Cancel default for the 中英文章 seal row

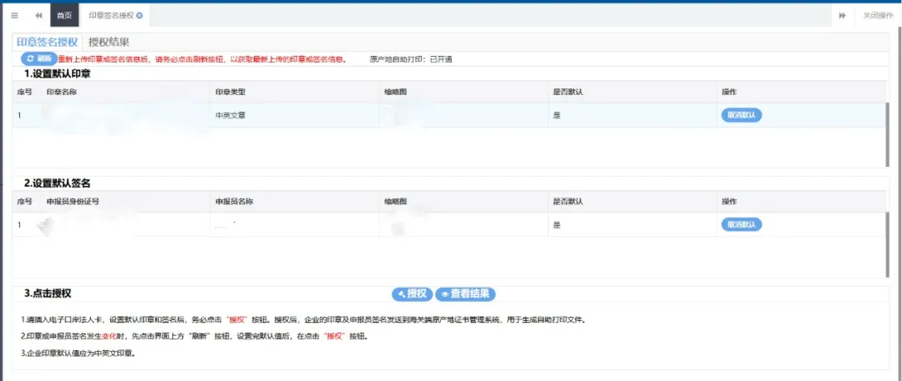click(x=741, y=115)
